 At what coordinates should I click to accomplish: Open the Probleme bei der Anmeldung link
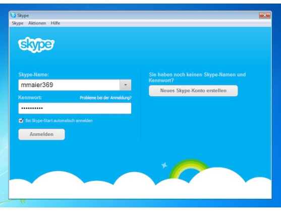coord(105,98)
